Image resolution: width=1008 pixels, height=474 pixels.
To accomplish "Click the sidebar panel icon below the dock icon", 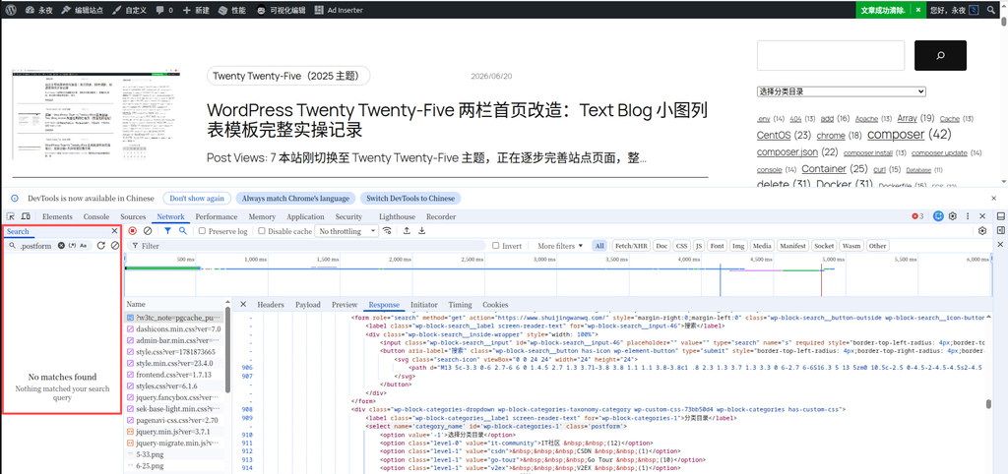I will 1000,230.
